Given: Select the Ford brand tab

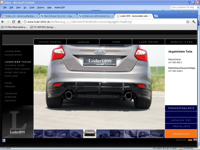Looking at the screenshot, I should 116,42.
